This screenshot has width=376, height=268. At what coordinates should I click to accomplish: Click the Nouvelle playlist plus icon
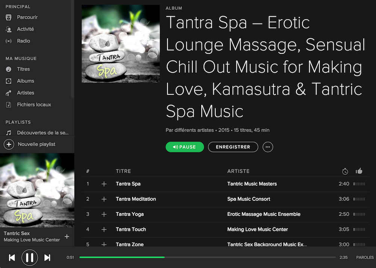point(9,144)
